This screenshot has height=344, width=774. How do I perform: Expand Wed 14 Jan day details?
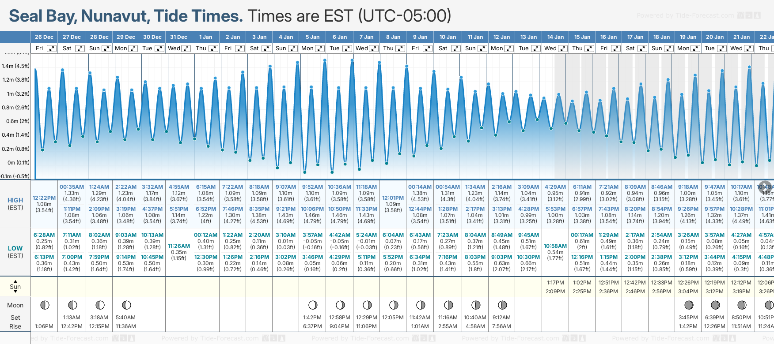(x=562, y=49)
